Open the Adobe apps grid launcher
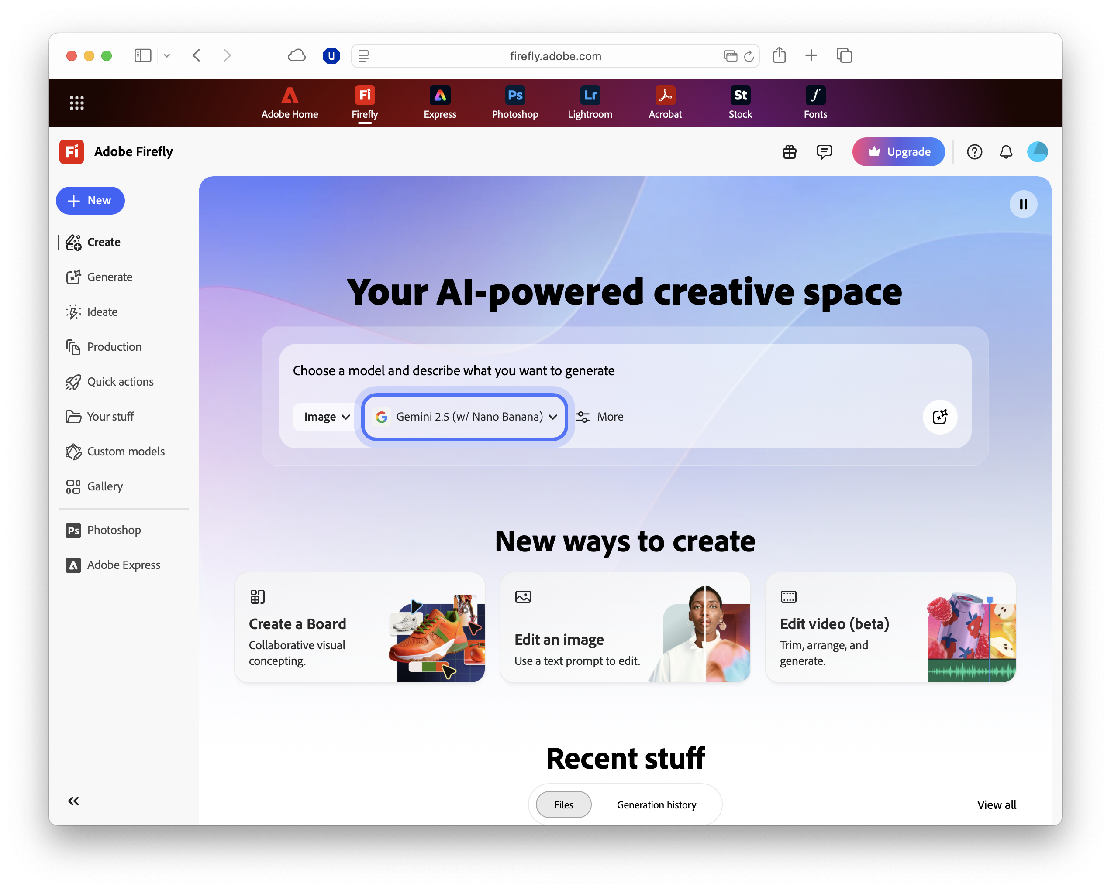The width and height of the screenshot is (1111, 890). [77, 103]
